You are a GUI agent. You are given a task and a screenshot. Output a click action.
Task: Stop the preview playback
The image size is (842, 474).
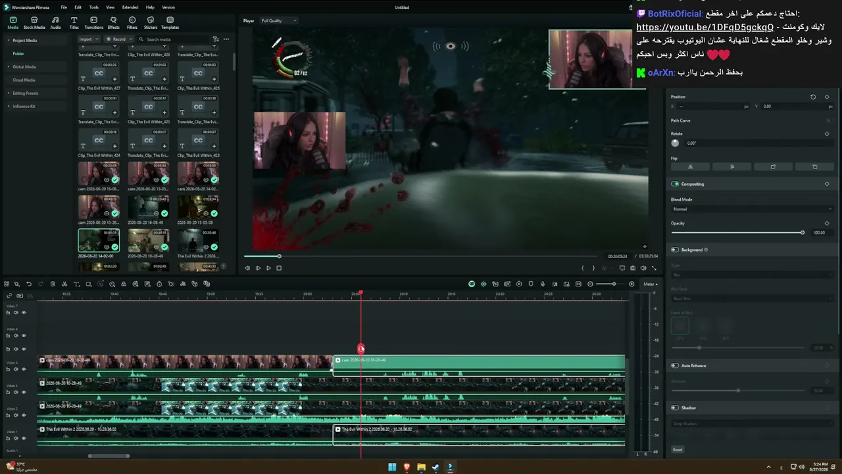(x=279, y=268)
